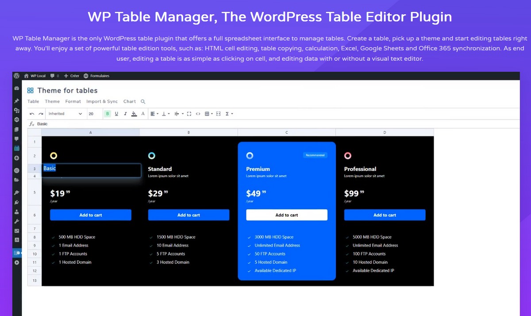Open Settings sliders icon in sidebar
The height and width of the screenshot is (316, 531).
point(17,231)
